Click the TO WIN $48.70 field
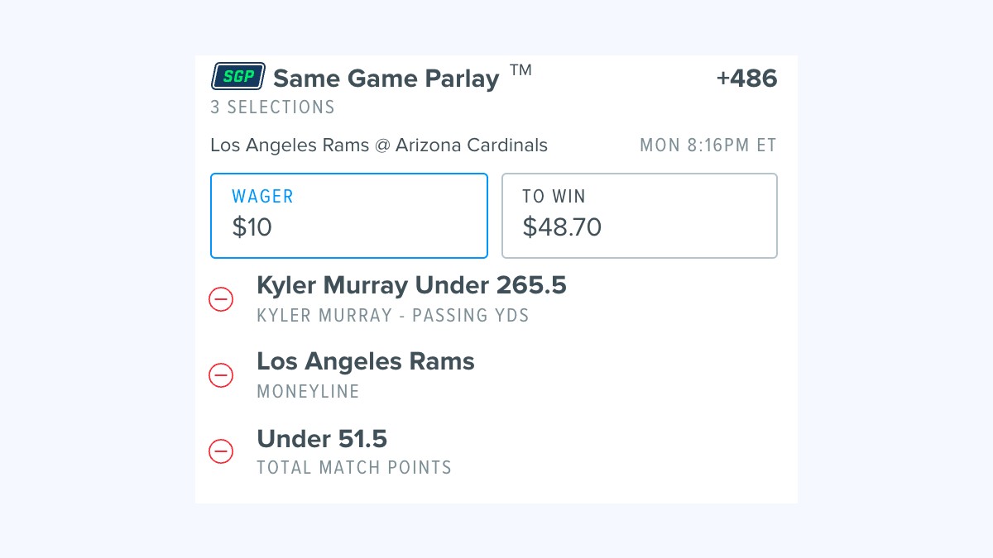The width and height of the screenshot is (993, 558). click(x=640, y=216)
